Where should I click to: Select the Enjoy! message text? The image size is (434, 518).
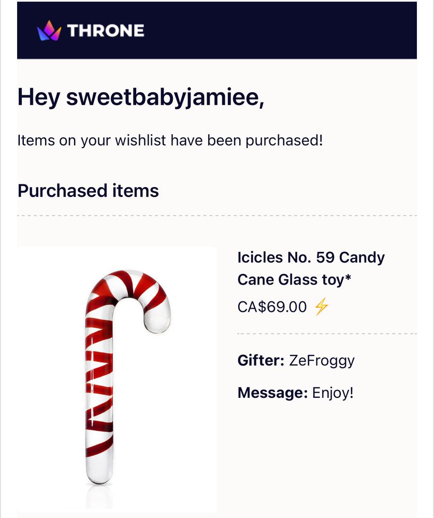333,393
